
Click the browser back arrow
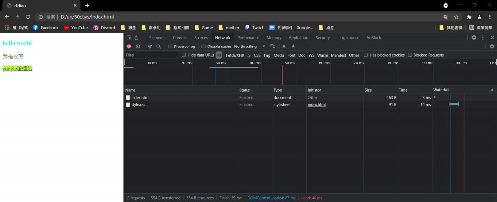tap(7, 17)
